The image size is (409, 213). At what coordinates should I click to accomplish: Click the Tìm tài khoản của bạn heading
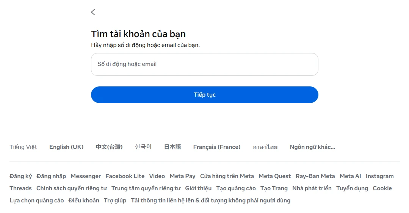point(138,34)
